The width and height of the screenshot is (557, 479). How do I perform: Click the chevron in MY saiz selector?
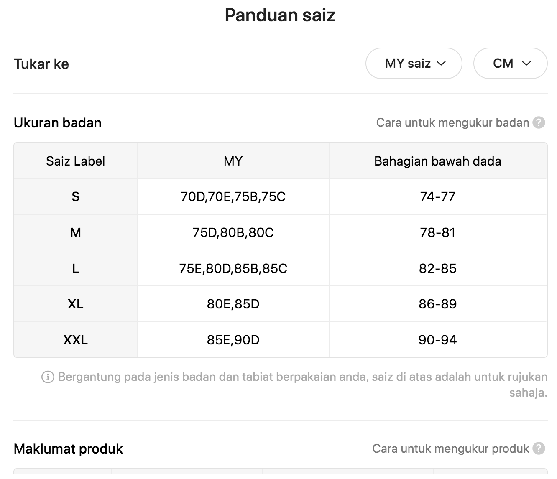pyautogui.click(x=441, y=64)
